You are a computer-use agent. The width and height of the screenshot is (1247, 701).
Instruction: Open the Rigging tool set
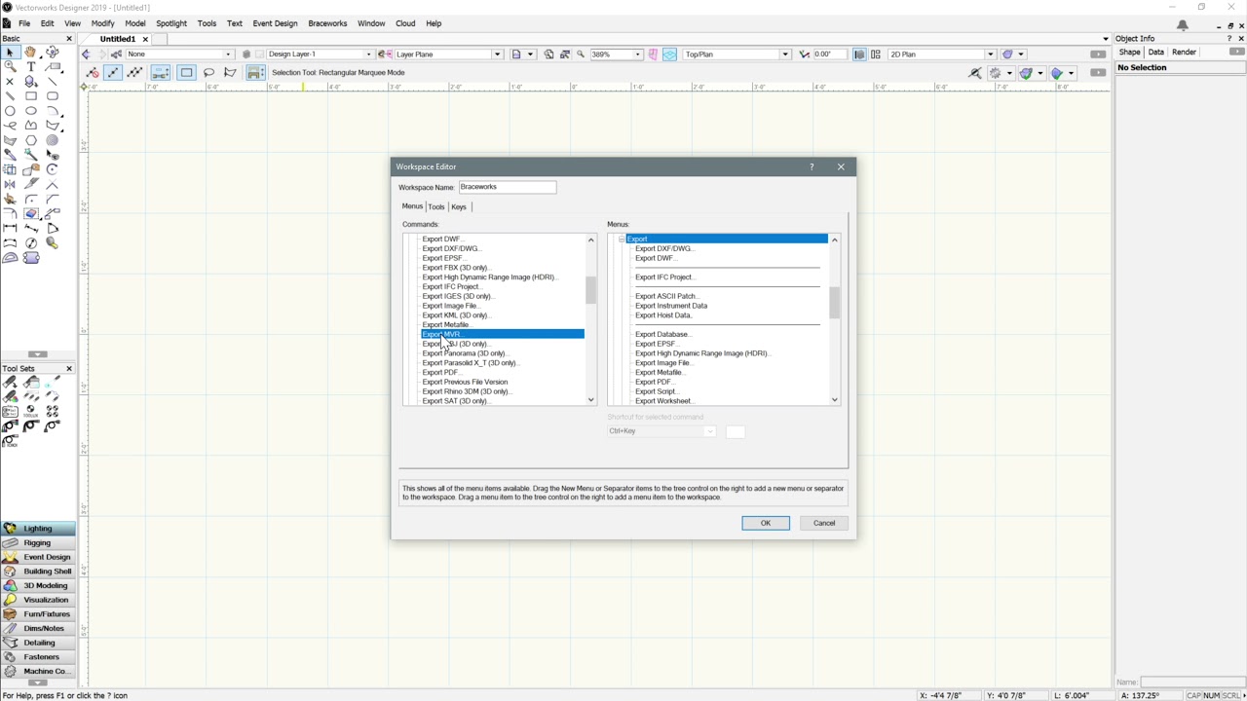38,542
